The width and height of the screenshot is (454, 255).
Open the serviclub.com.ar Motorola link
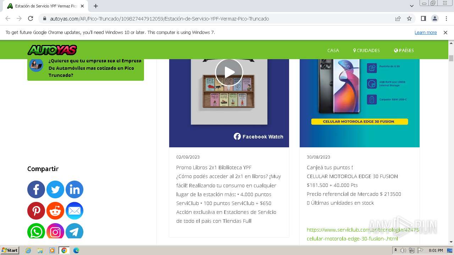pyautogui.click(x=363, y=234)
